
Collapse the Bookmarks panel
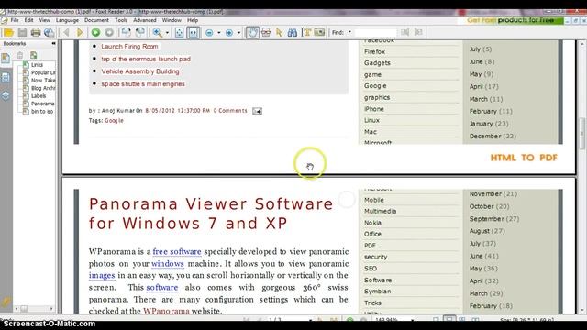53,43
